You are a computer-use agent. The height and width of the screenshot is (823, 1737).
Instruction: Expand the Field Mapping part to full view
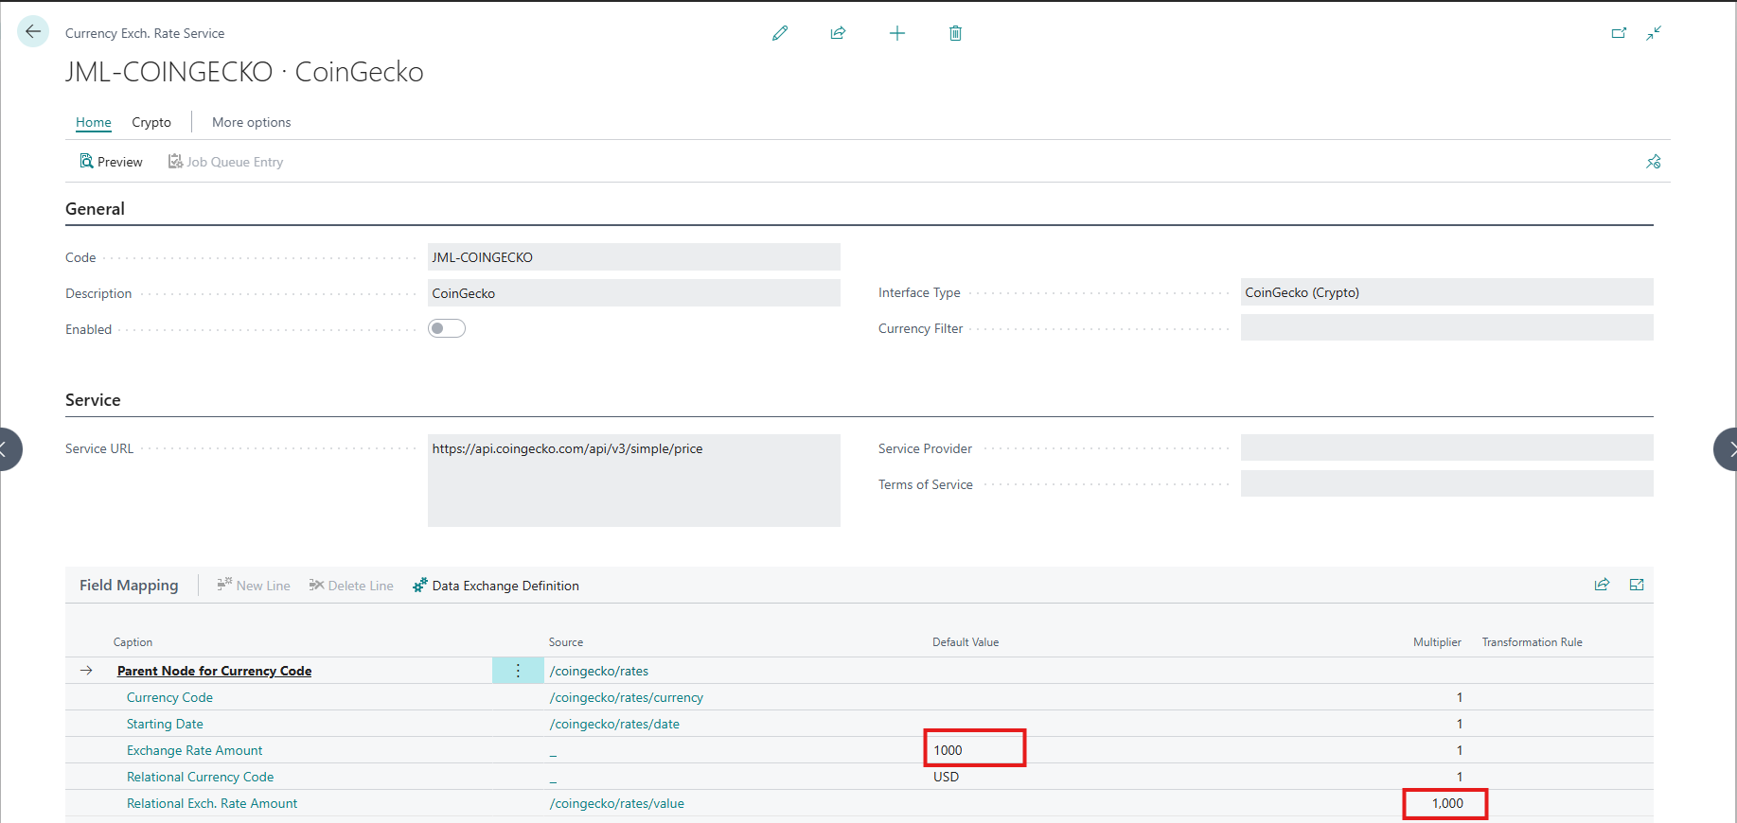pos(1637,585)
